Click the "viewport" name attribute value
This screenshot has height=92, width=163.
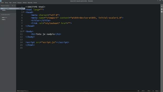[52, 18]
